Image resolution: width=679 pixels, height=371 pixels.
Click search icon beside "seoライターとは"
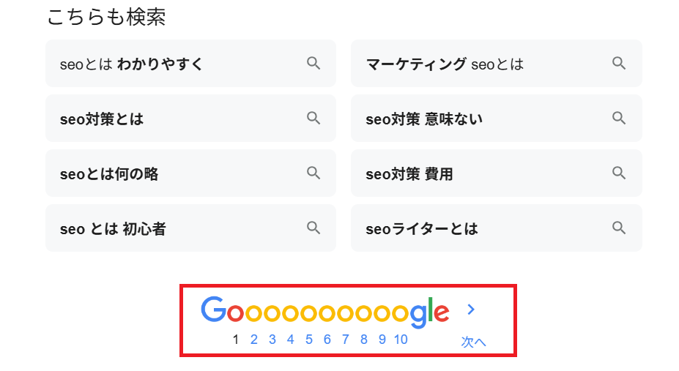(619, 228)
